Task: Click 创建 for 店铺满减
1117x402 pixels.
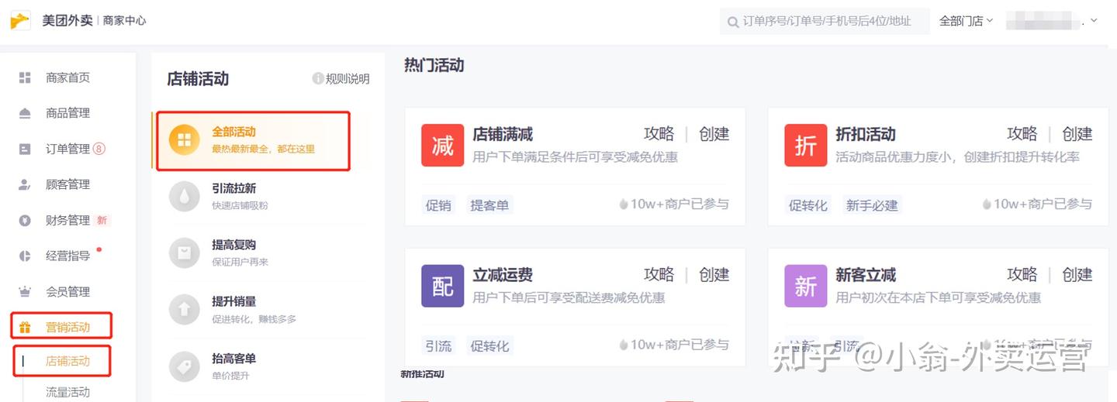Action: point(714,134)
